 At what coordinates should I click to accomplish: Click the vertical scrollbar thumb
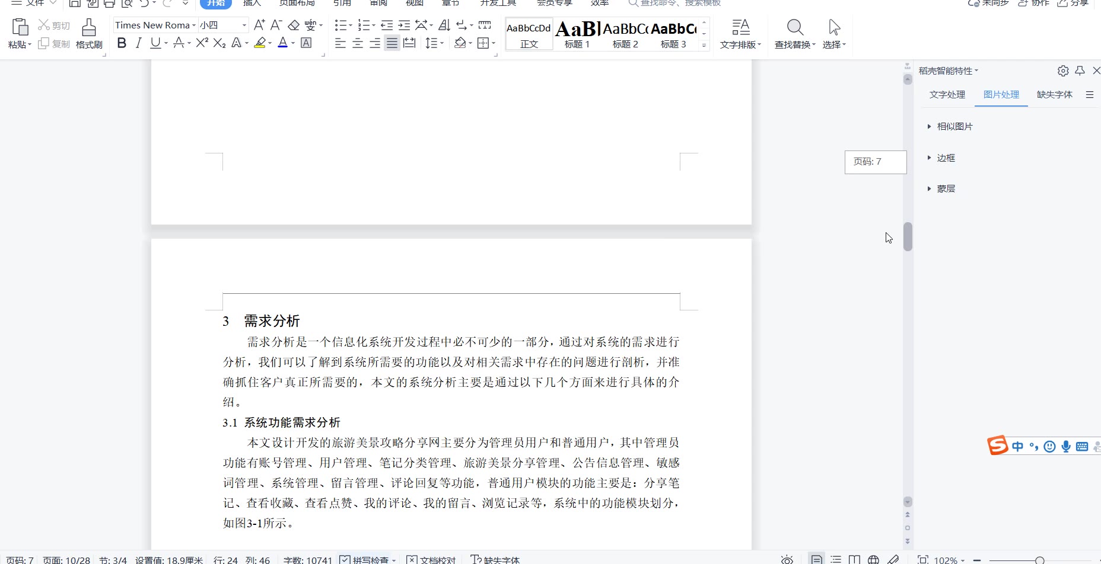point(908,236)
